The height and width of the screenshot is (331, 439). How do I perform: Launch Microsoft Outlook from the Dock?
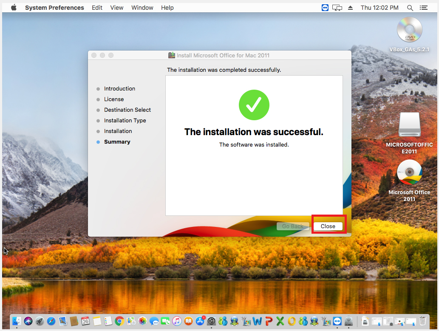(292, 321)
